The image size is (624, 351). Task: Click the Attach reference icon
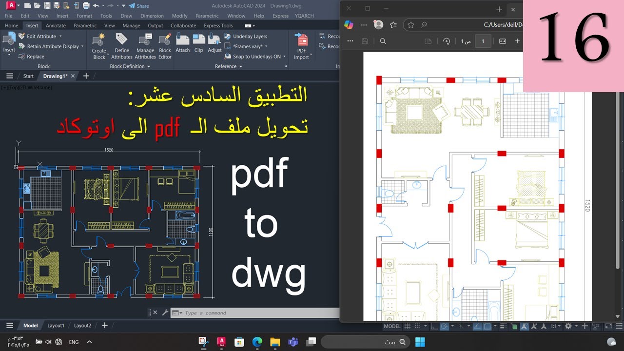click(183, 43)
